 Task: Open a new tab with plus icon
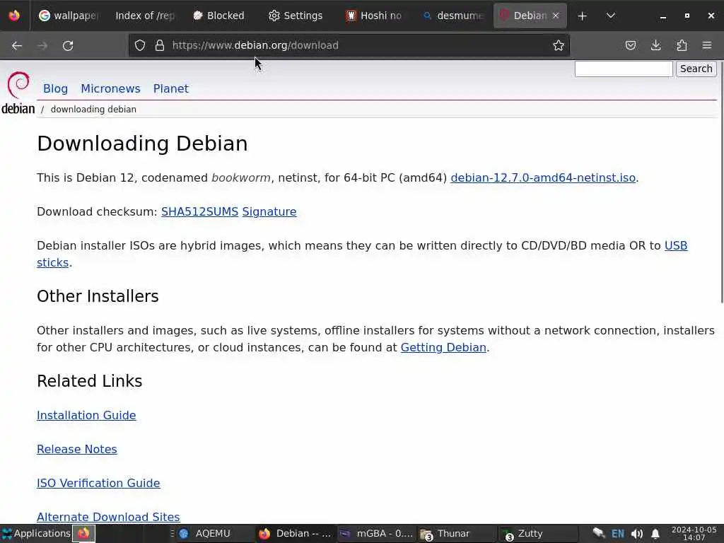pos(583,16)
